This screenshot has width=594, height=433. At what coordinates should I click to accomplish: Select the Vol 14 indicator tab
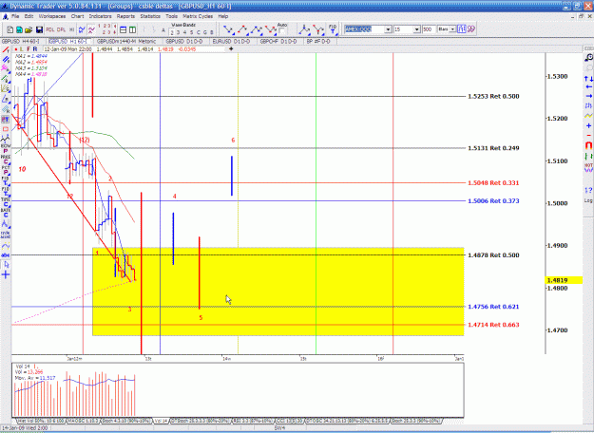[161, 421]
